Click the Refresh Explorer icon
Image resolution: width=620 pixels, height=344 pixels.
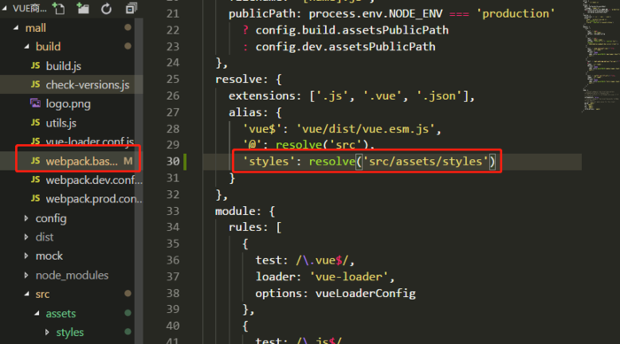[106, 8]
